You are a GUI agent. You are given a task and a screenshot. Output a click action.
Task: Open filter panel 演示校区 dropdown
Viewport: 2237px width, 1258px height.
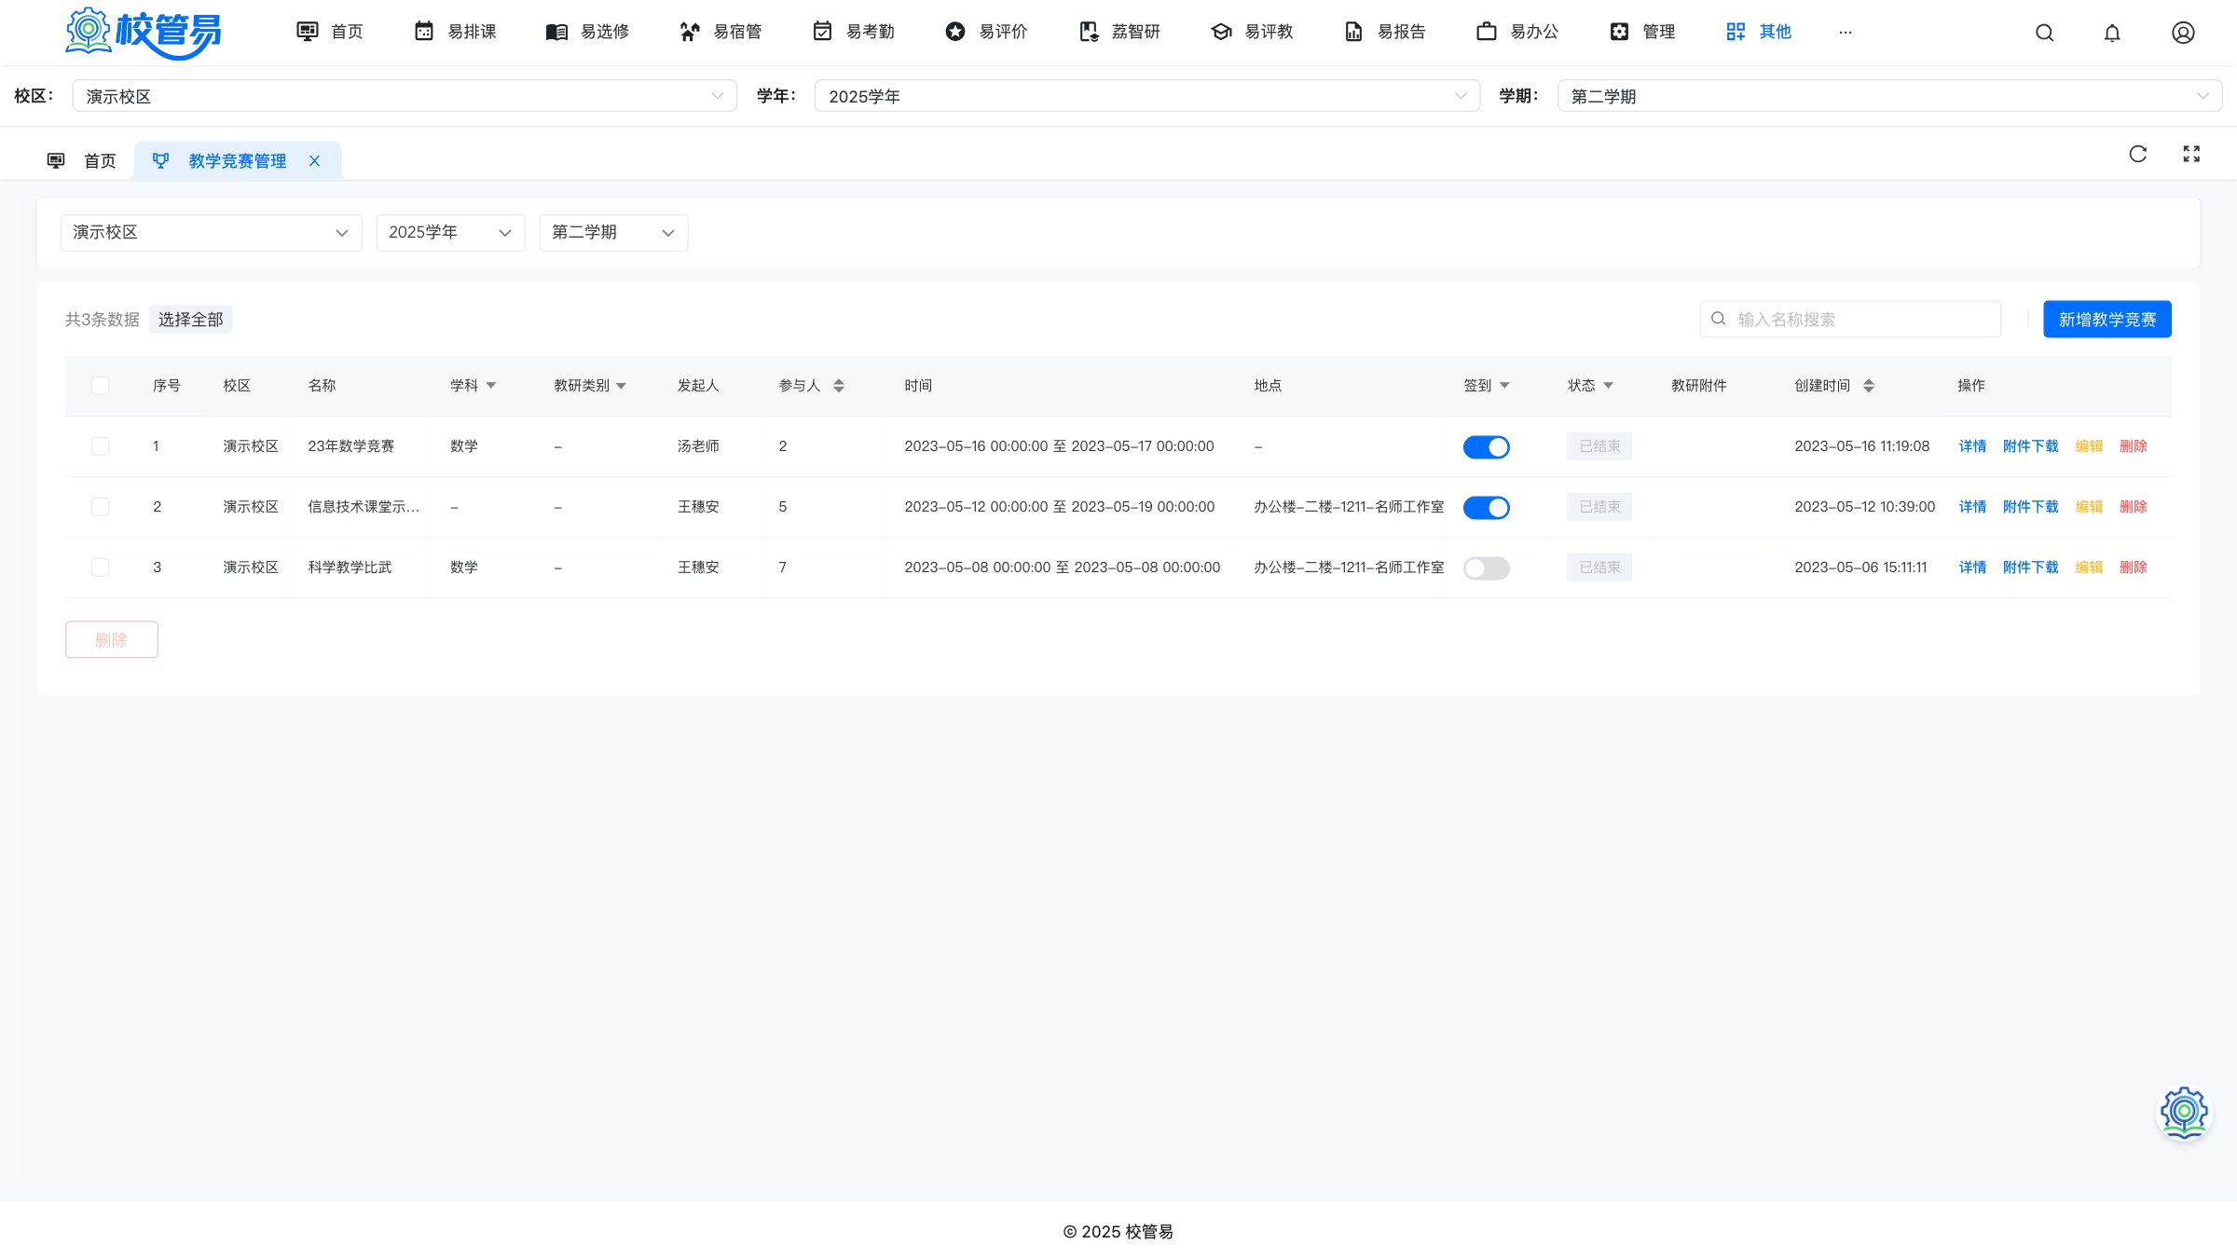212,233
